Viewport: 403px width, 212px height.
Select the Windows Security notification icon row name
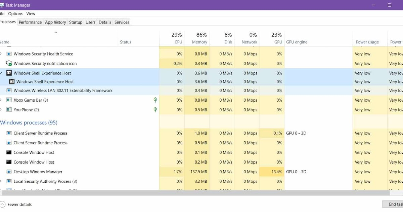[45, 64]
